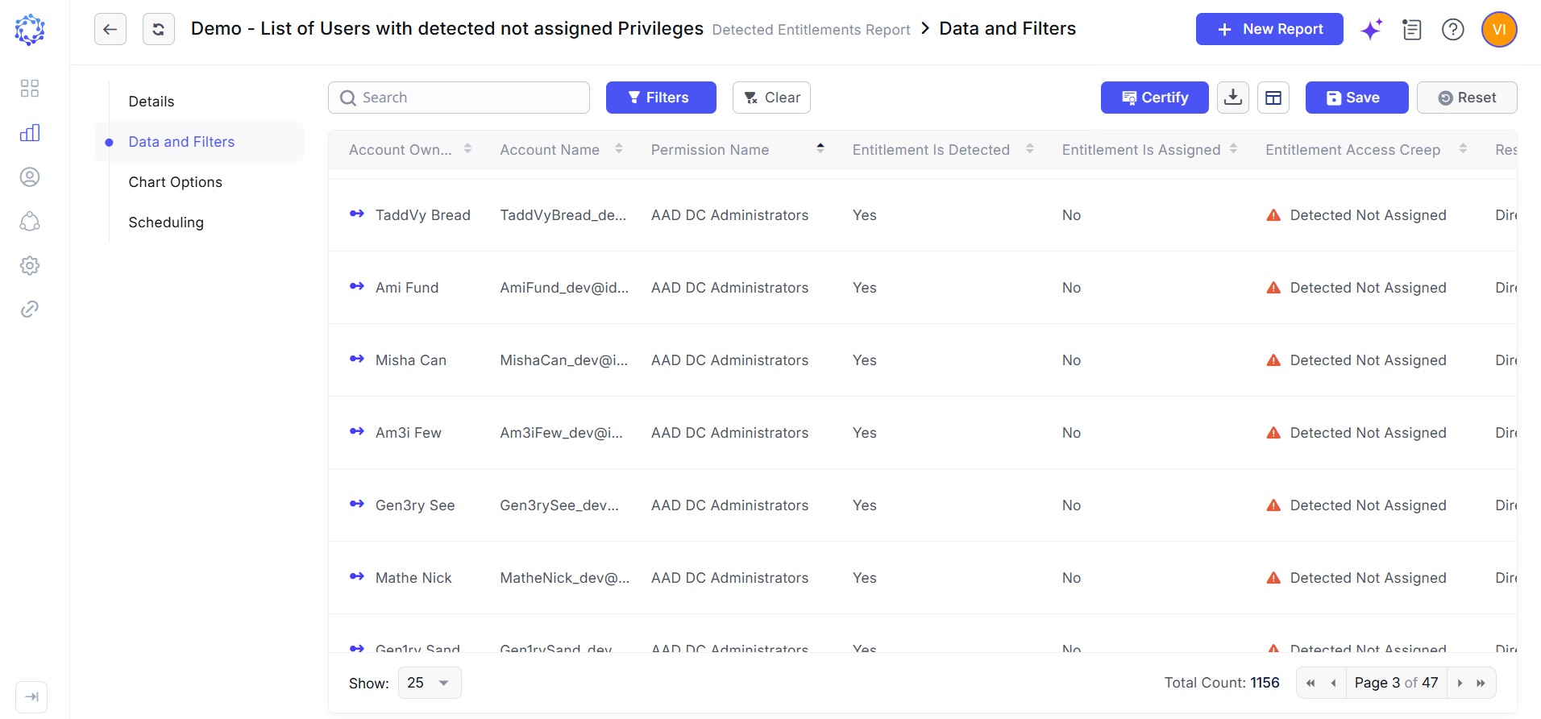Sort by Permission Name column

click(820, 149)
